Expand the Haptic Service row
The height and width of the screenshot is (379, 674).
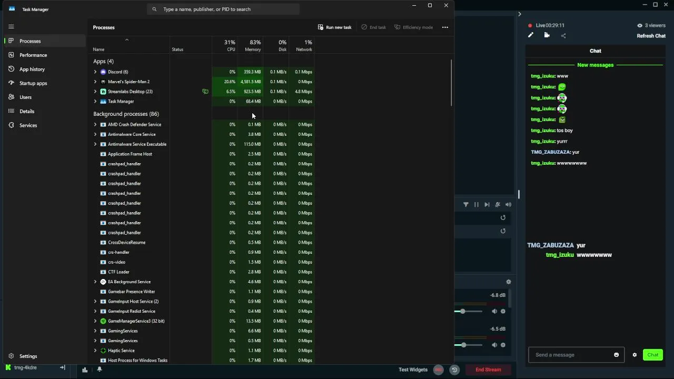click(95, 351)
